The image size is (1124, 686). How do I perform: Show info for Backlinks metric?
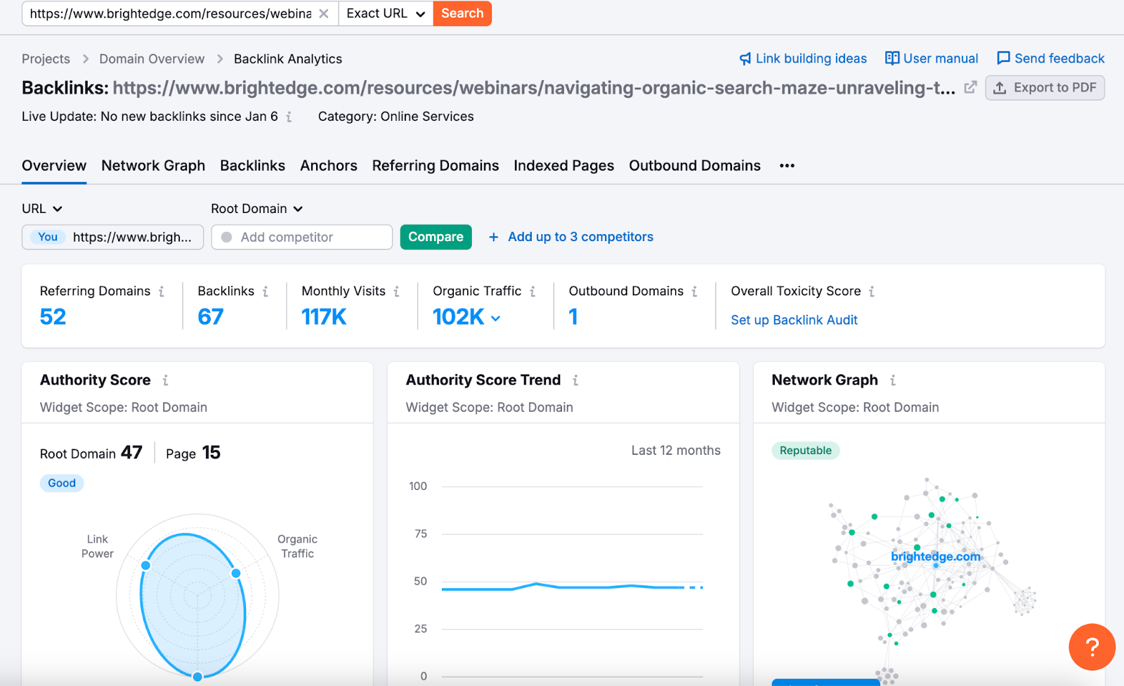tap(266, 292)
